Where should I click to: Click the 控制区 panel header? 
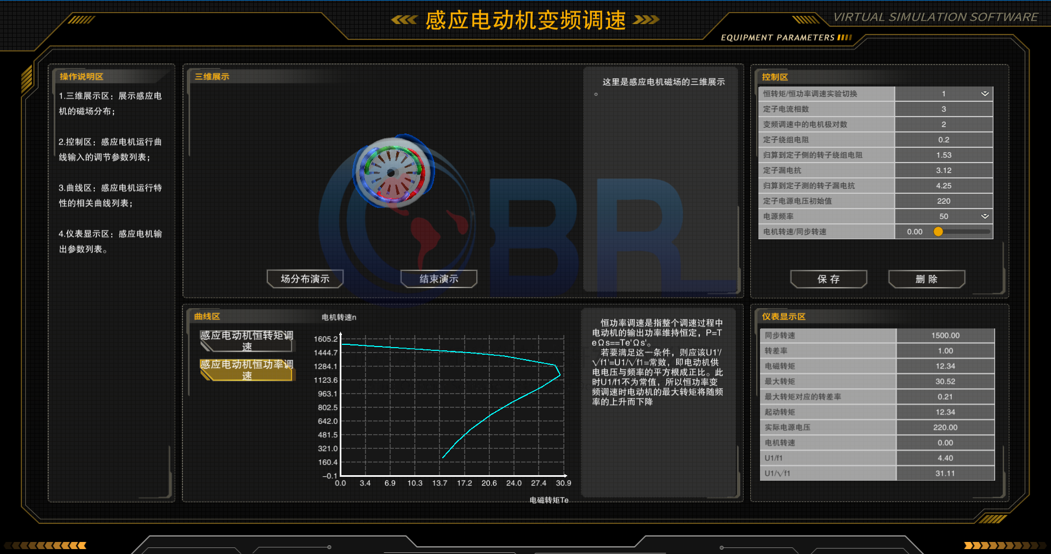pos(775,77)
